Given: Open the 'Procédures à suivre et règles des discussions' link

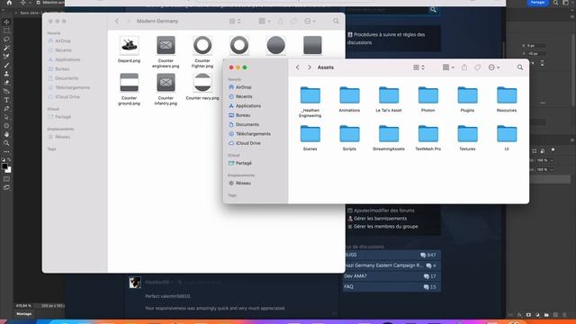Looking at the screenshot, I should [x=386, y=39].
